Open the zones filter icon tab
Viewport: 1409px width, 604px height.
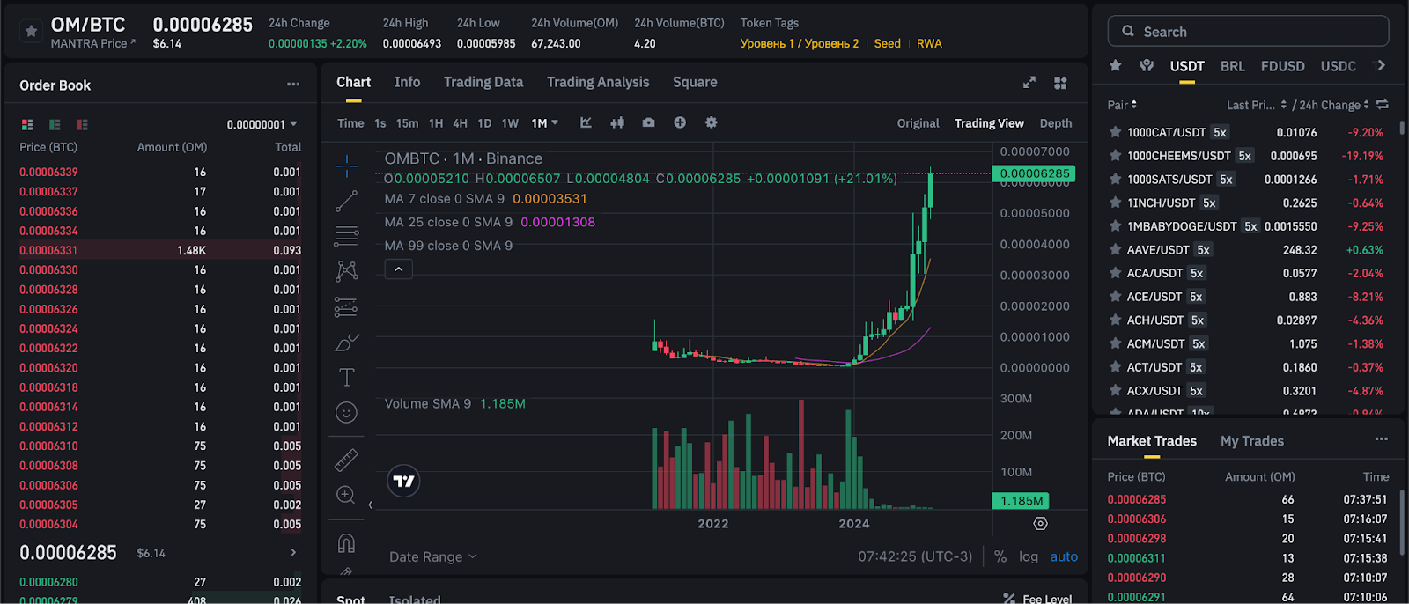1147,65
